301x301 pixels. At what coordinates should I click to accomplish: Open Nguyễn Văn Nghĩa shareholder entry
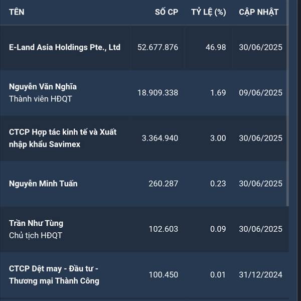click(43, 87)
